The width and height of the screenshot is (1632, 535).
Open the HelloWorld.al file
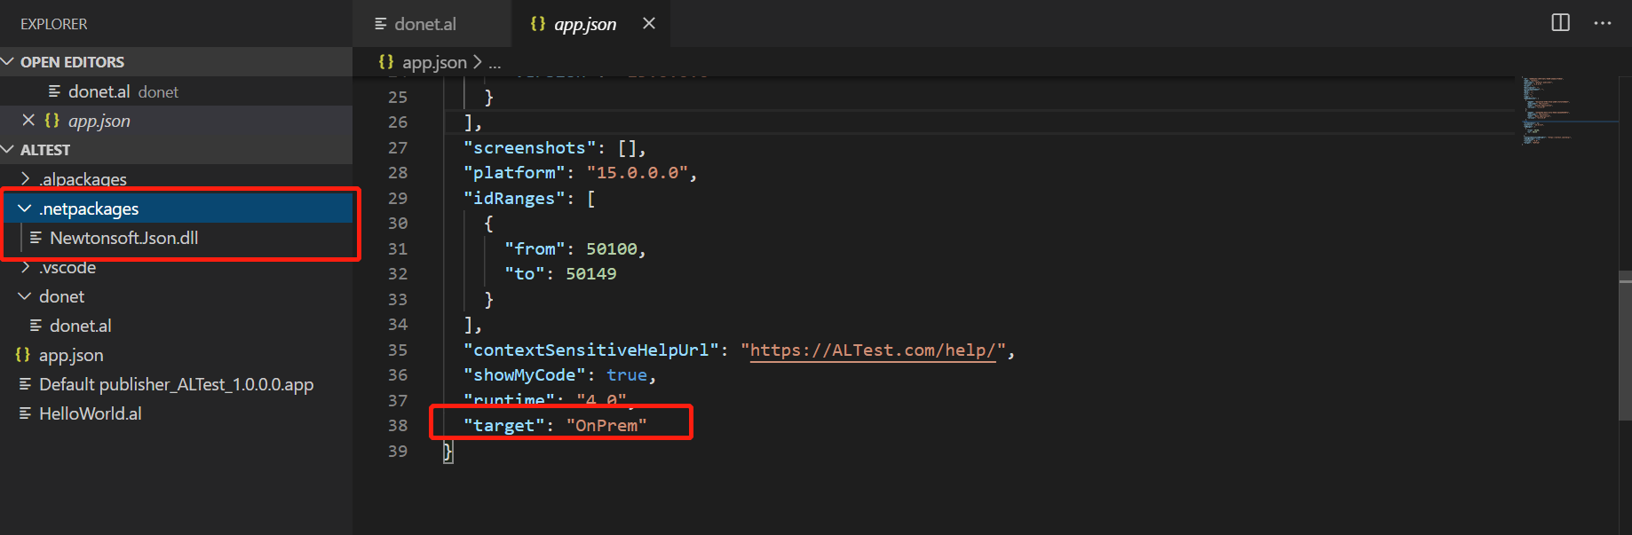tap(176, 413)
